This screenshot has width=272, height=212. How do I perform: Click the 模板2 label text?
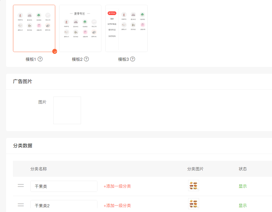tap(77, 59)
